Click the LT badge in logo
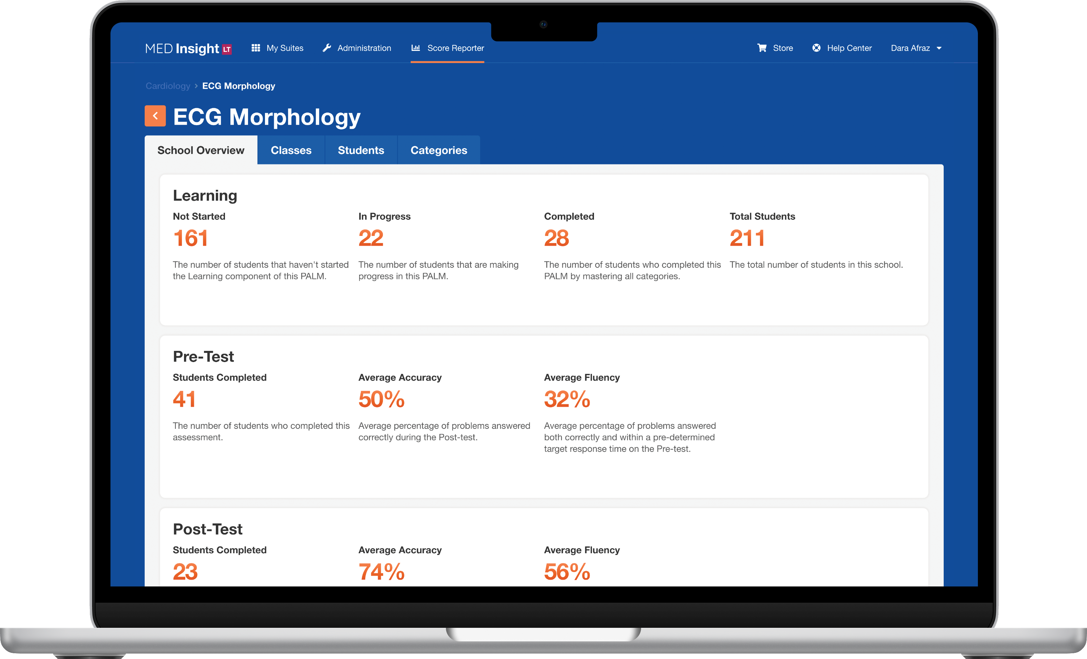 point(227,49)
